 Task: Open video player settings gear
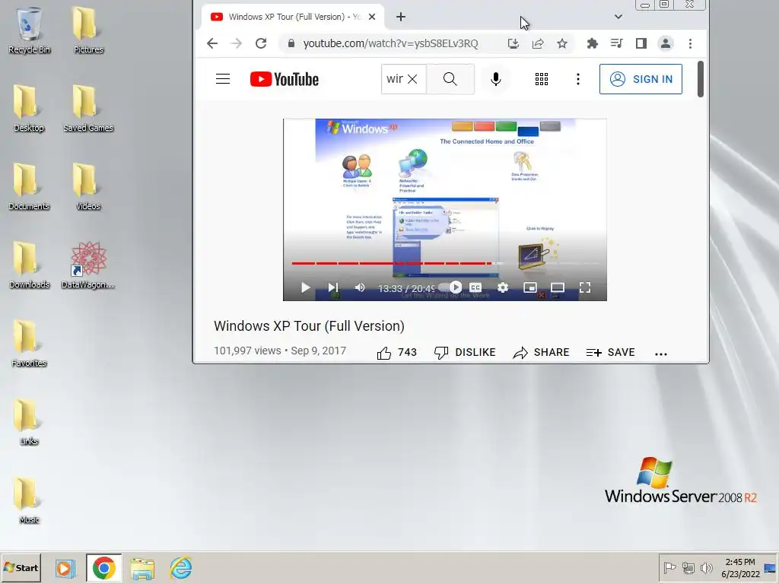tap(503, 287)
